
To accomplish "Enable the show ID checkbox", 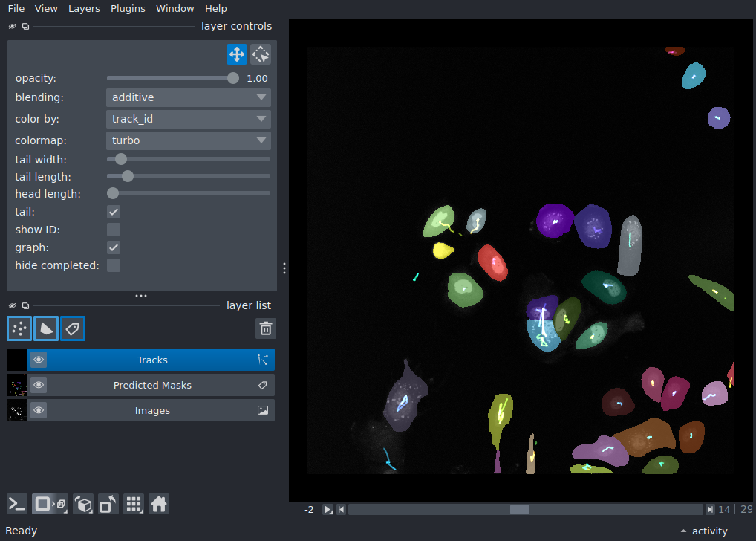I will (x=114, y=230).
